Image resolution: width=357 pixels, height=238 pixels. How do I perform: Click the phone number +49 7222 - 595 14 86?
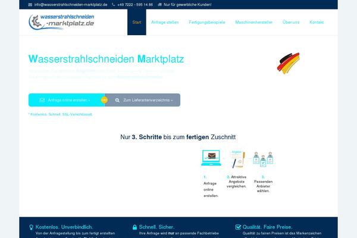coord(135,5)
